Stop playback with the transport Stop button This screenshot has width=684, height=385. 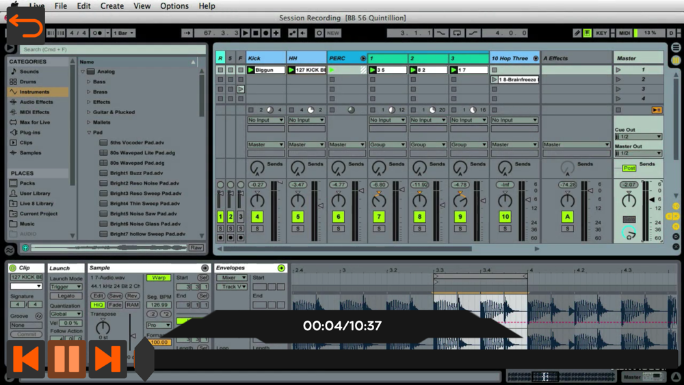click(x=256, y=33)
